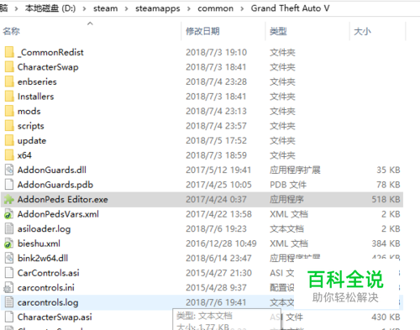Screen dimensions: 420x330
Task: Navigate to steamapps in the address path
Action: pyautogui.click(x=158, y=8)
